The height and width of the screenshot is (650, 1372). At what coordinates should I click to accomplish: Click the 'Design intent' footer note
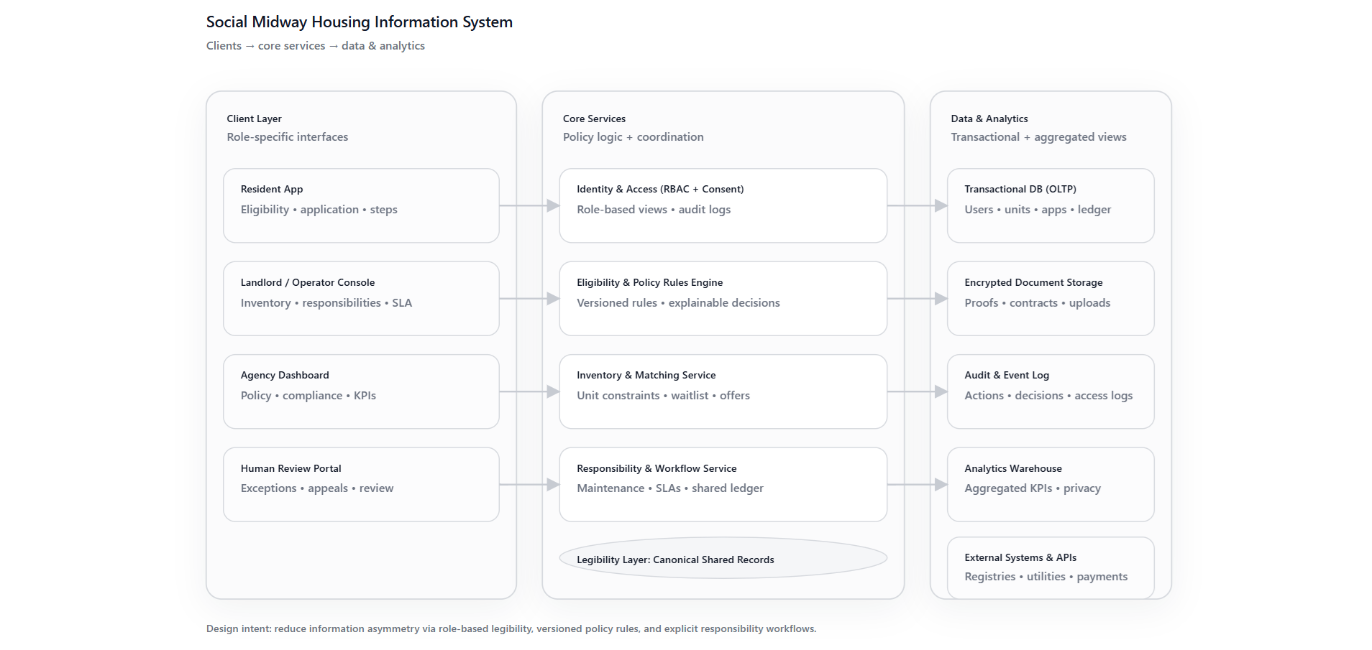click(x=511, y=628)
